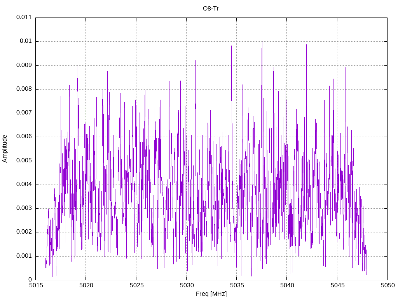Click the 0.003 y-axis tick label
398x299 pixels.
pos(24,208)
